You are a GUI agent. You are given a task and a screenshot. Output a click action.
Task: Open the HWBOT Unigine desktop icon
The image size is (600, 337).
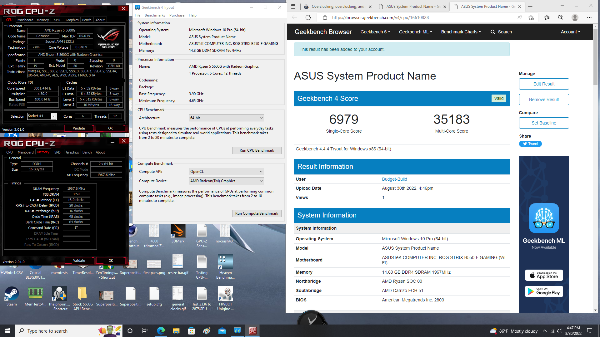click(x=225, y=299)
